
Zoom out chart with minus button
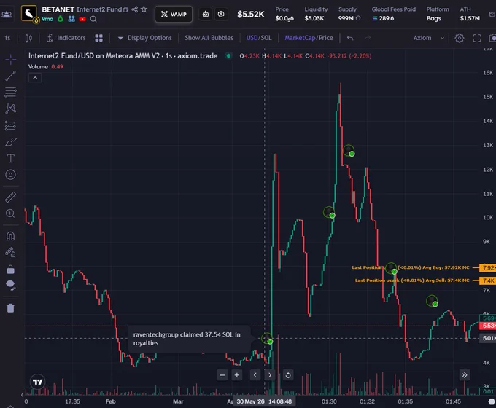[x=222, y=375]
